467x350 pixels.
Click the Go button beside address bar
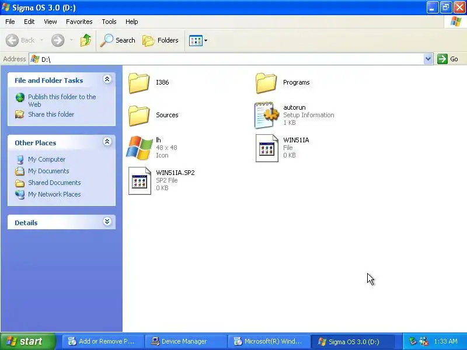pos(448,59)
